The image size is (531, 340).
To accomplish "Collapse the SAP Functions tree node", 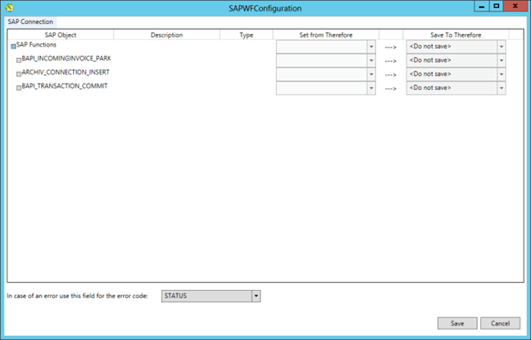I will pyautogui.click(x=13, y=47).
